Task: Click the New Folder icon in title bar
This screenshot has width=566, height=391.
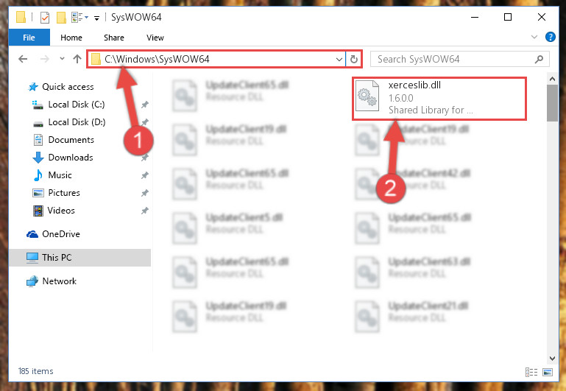Action: [x=61, y=18]
